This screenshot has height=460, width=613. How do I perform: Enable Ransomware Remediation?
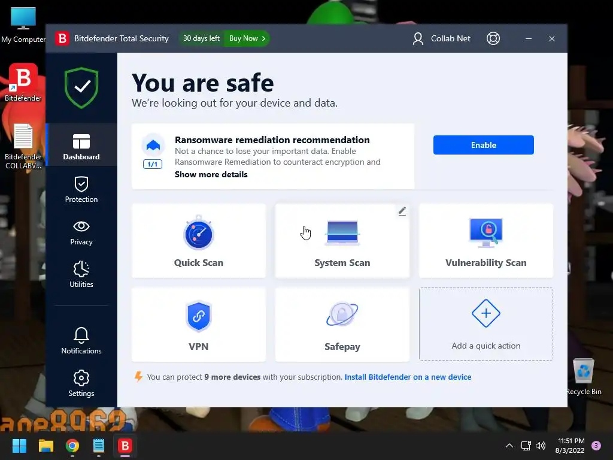pyautogui.click(x=483, y=145)
